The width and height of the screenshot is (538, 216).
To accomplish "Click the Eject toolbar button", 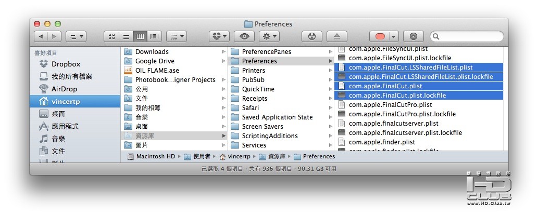I will (x=337, y=36).
